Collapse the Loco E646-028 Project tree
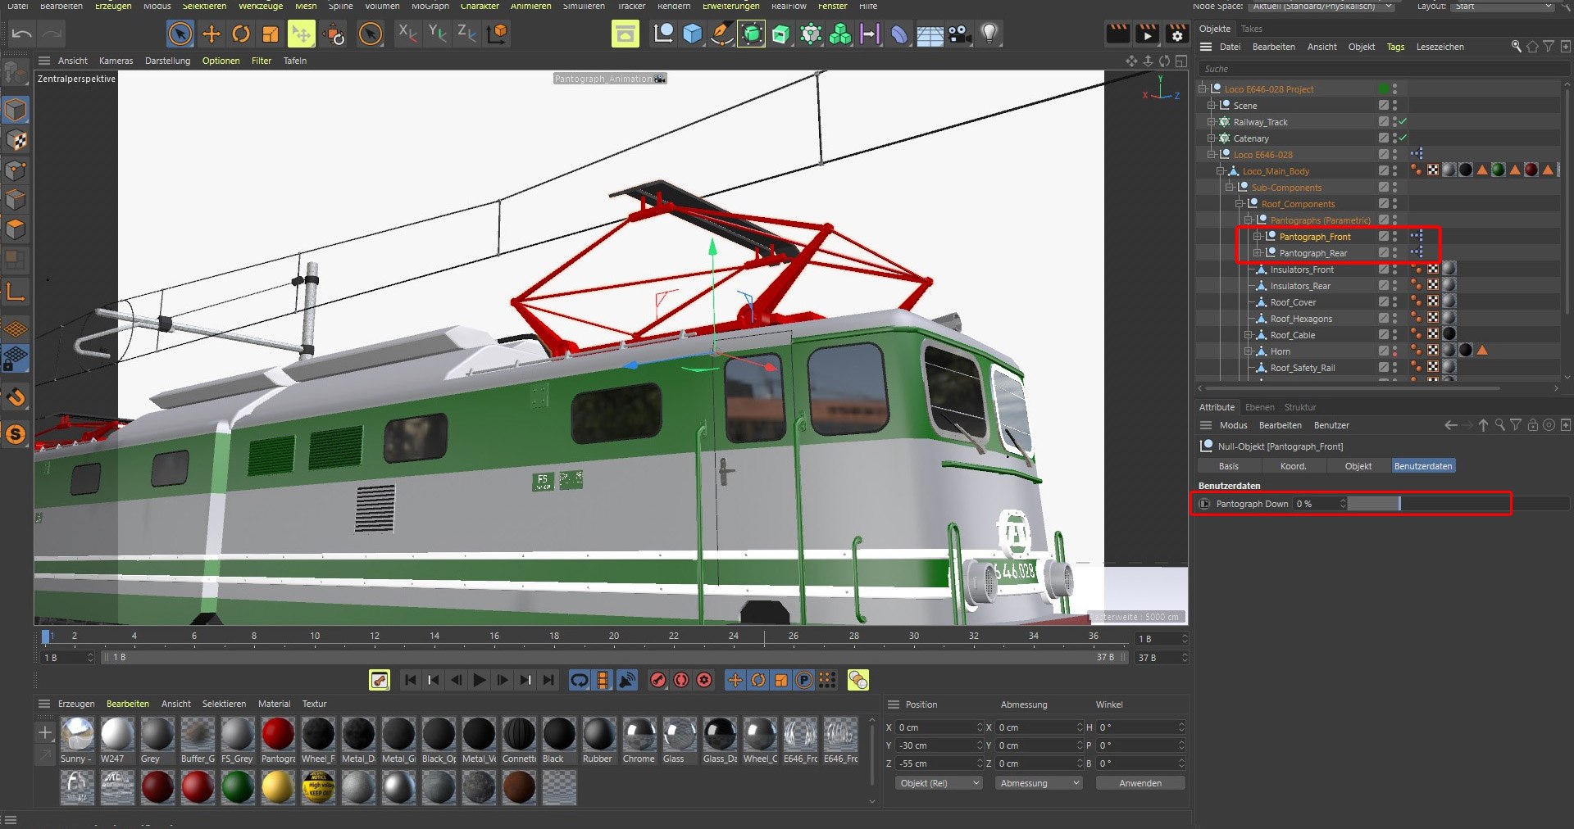This screenshot has width=1574, height=829. click(x=1203, y=88)
